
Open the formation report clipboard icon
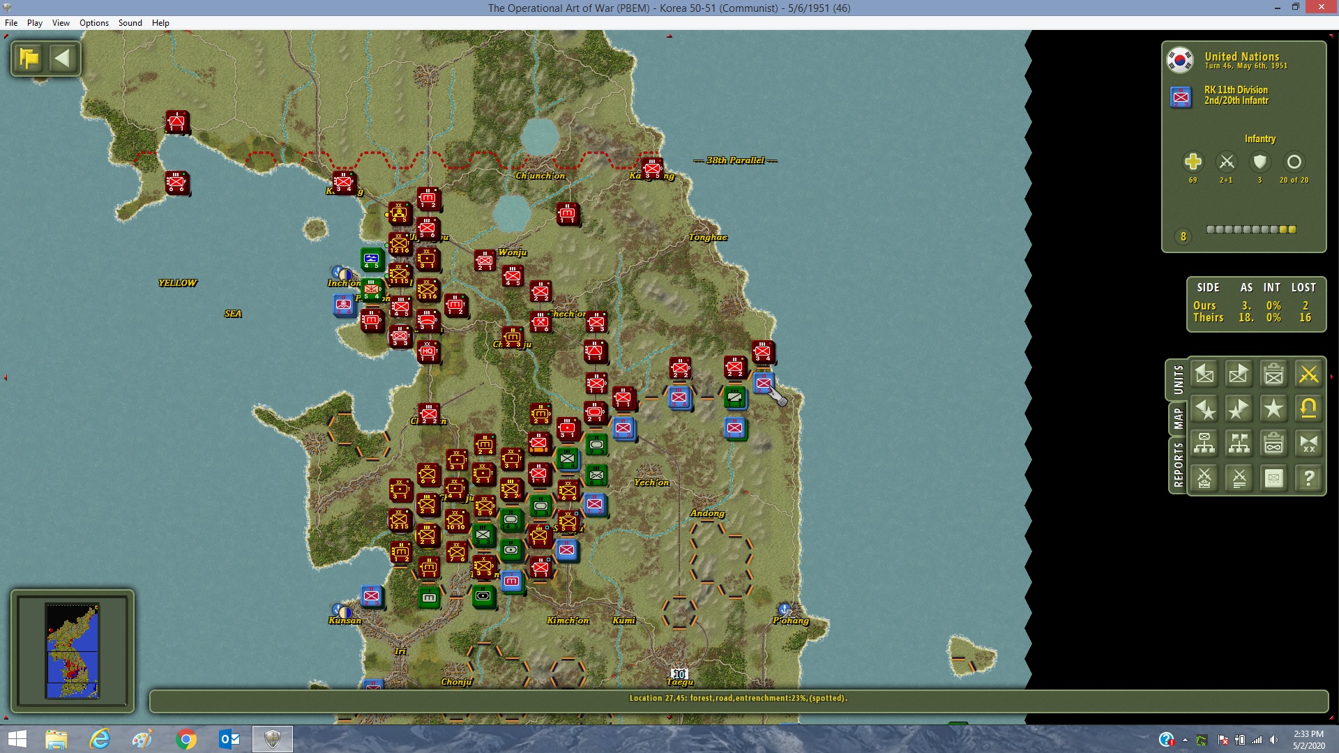pos(1273,443)
